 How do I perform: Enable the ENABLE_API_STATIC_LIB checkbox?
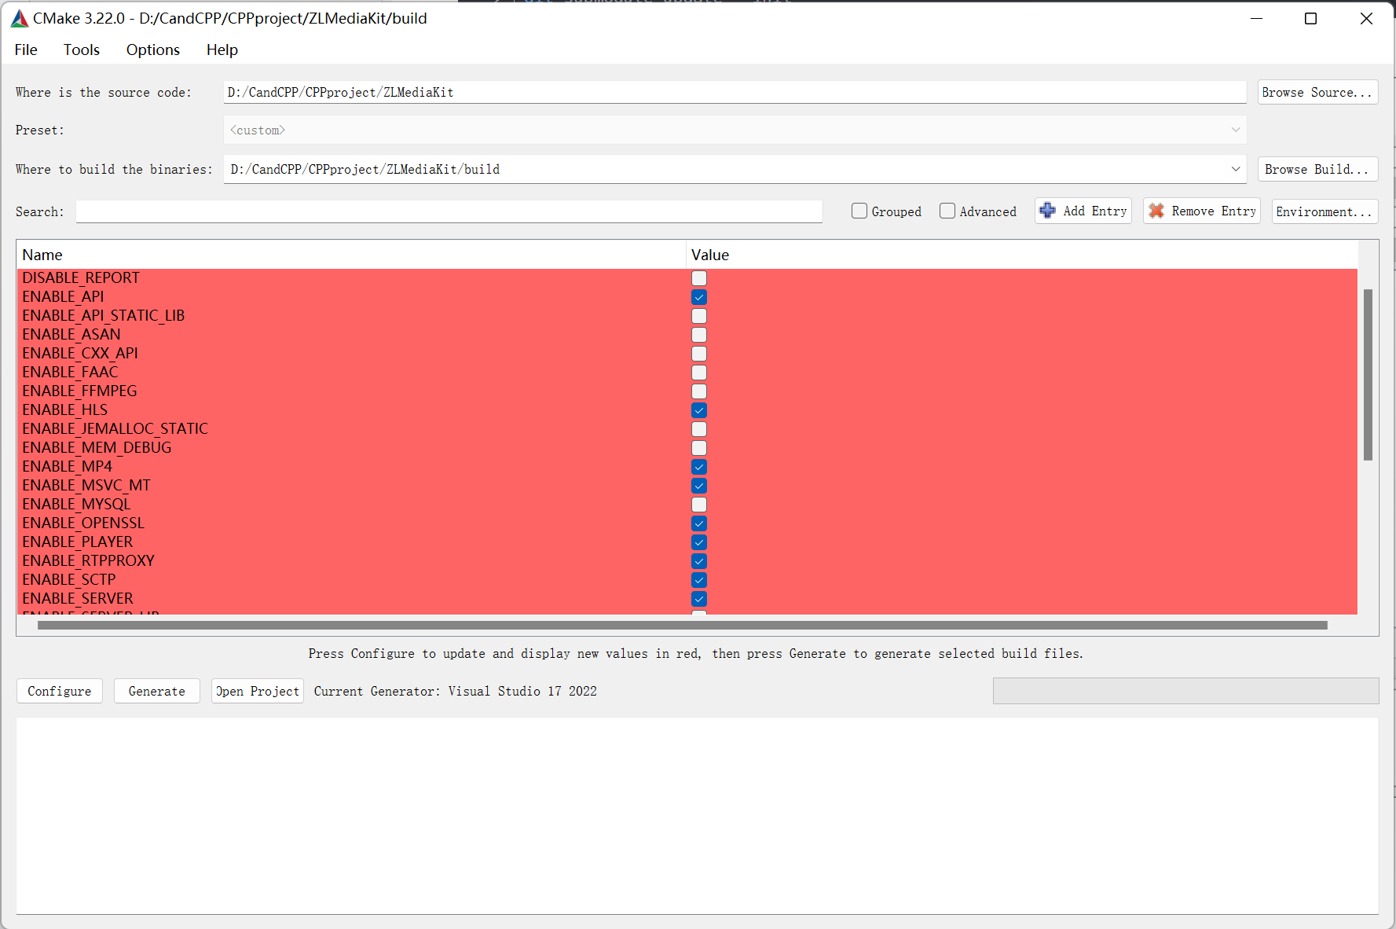click(x=699, y=316)
